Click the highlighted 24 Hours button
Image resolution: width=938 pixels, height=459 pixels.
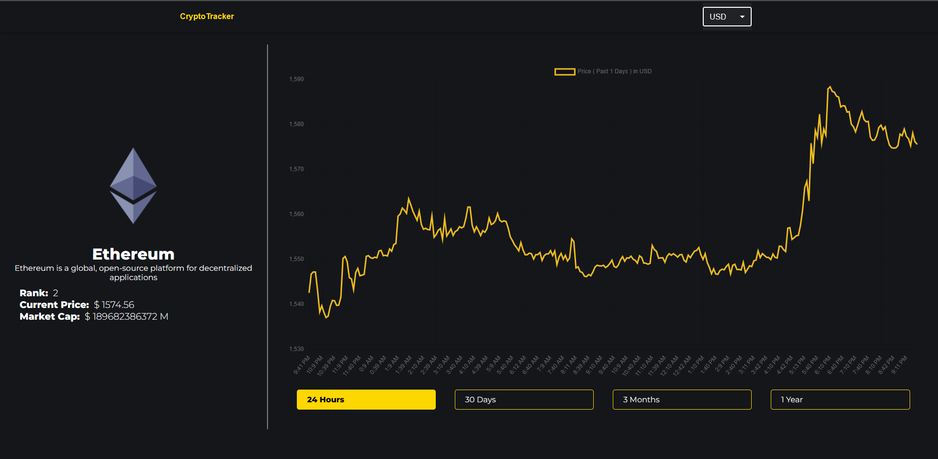(x=366, y=399)
